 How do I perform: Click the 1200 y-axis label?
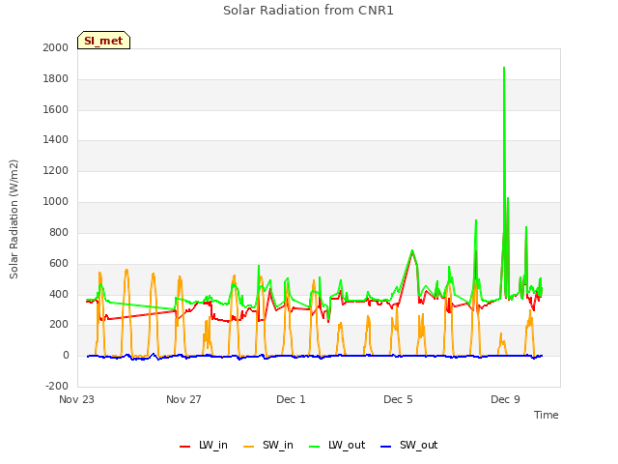56,171
